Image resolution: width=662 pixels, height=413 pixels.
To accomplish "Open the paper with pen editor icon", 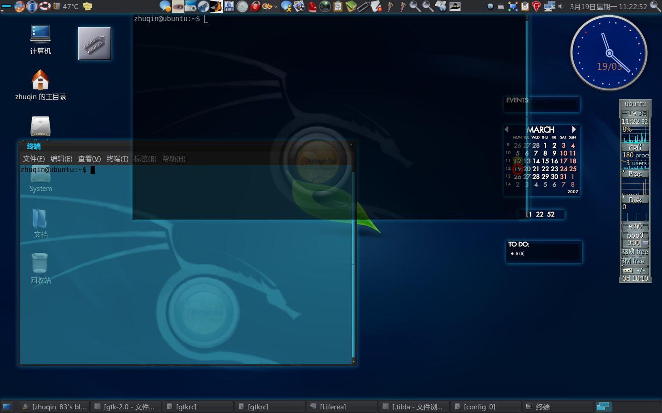I will point(377,6).
